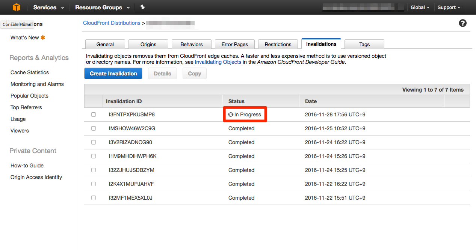Open the Origin Access Identity page
476x250 pixels.
[x=36, y=177]
